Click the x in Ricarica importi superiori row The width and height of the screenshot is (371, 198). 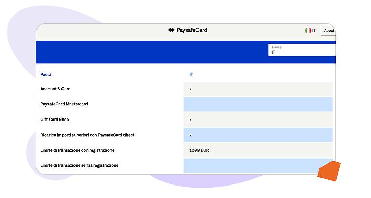click(191, 135)
